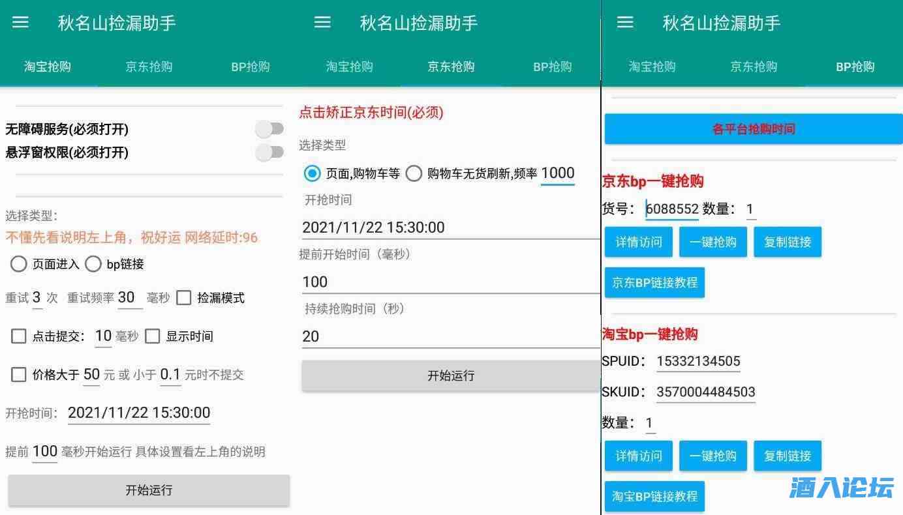Edit the 点击提交 delay field showing 10

pos(104,336)
